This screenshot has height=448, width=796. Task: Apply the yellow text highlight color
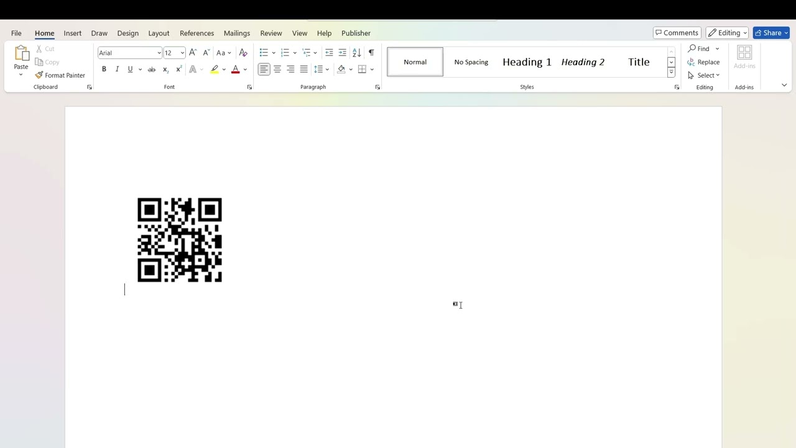click(215, 69)
